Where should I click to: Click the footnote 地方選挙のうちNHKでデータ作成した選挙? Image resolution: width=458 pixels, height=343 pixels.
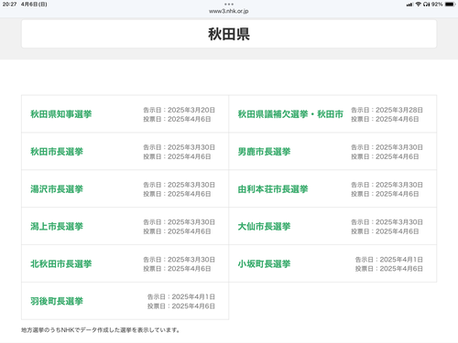101,330
